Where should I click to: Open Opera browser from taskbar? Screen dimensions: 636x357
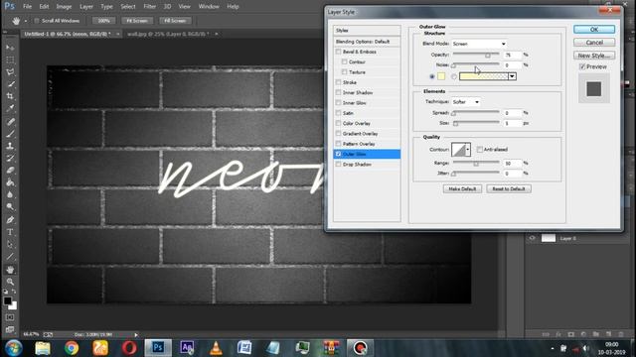(129, 348)
